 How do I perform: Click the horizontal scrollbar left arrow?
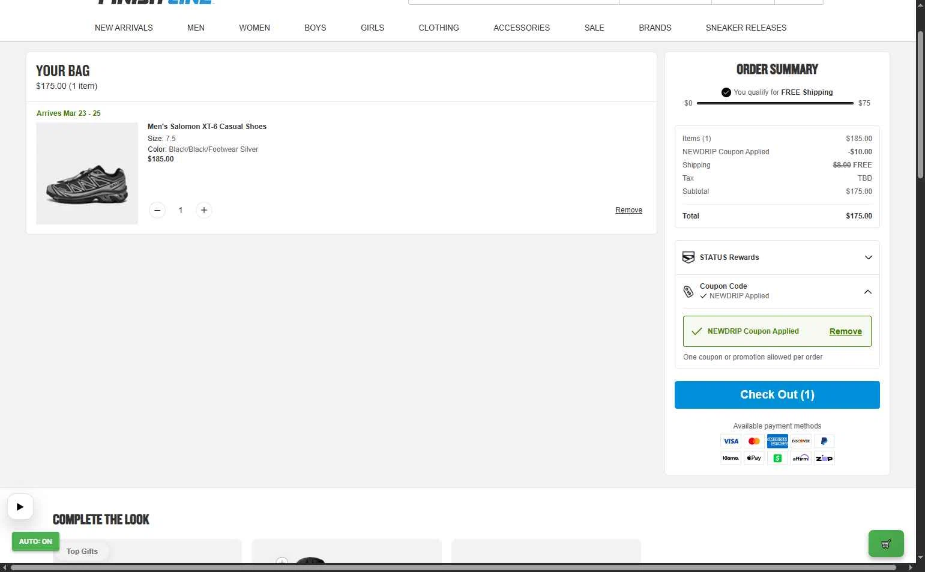(5, 567)
